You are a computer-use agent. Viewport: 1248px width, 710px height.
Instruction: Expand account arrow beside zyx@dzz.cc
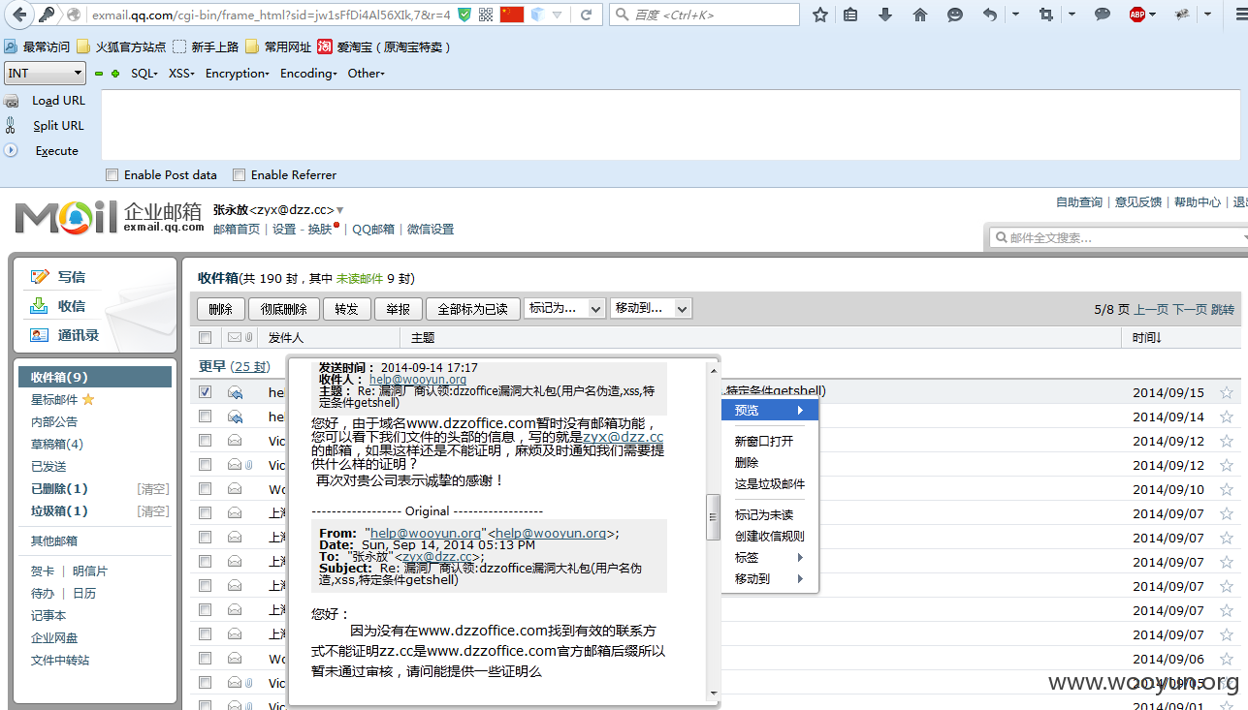click(x=340, y=210)
